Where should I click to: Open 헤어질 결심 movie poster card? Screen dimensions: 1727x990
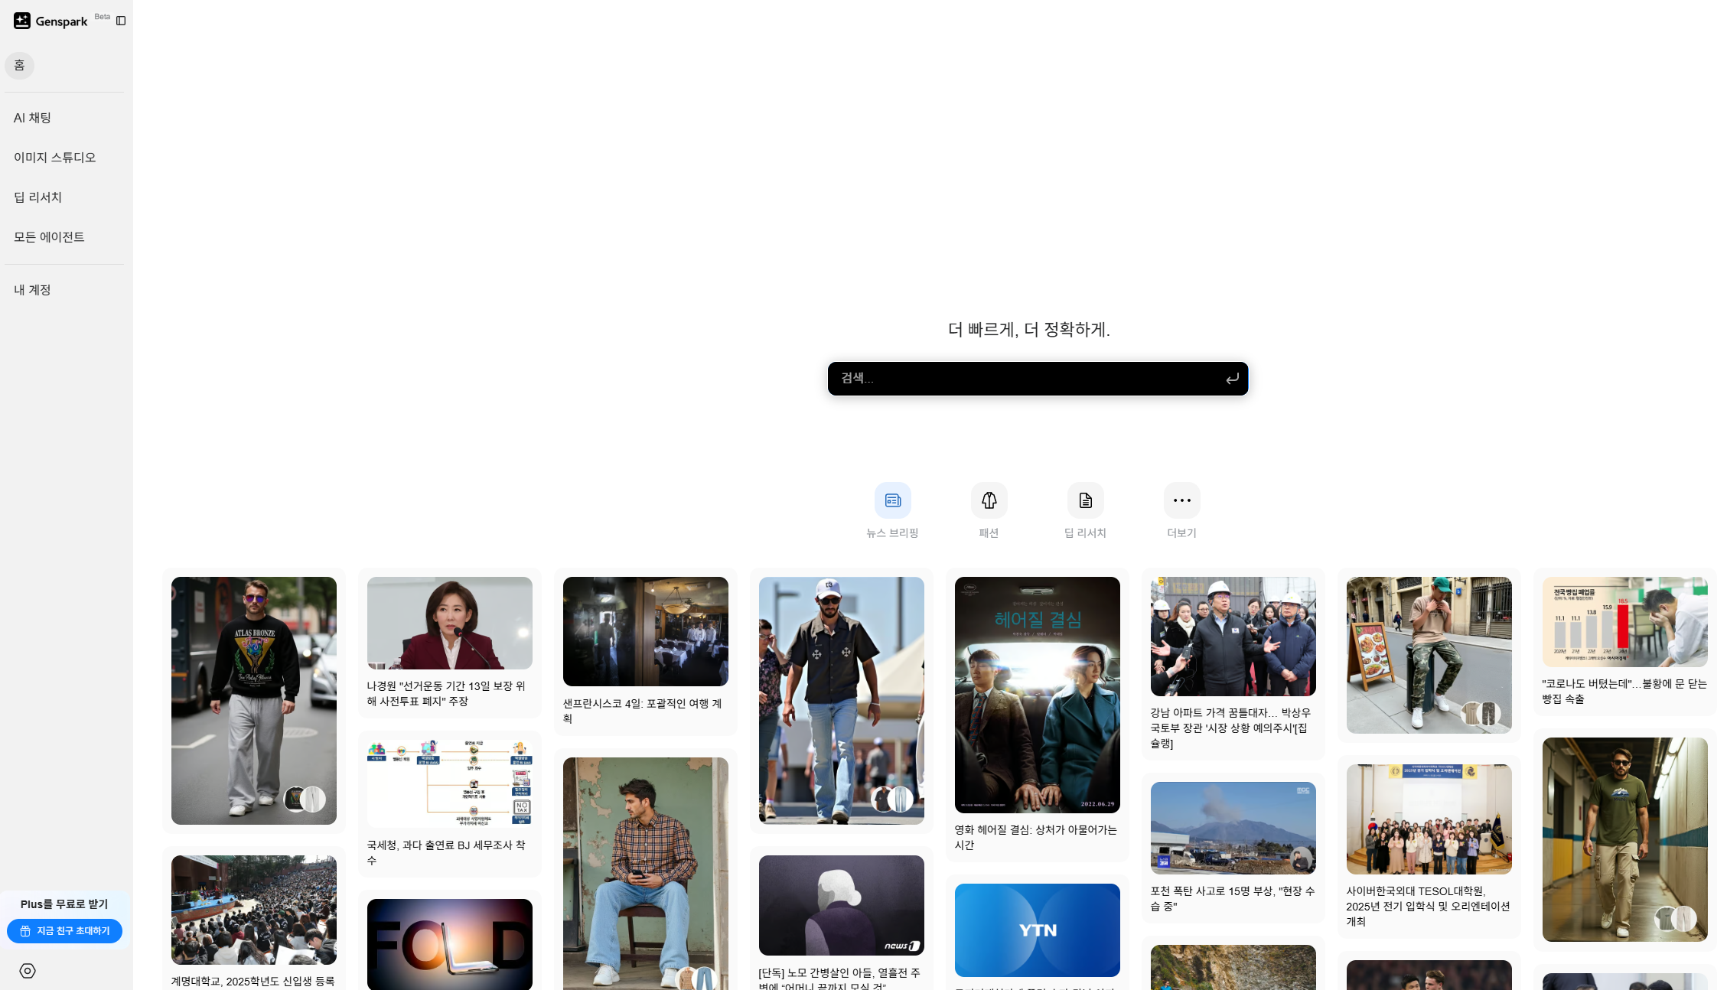click(1037, 695)
